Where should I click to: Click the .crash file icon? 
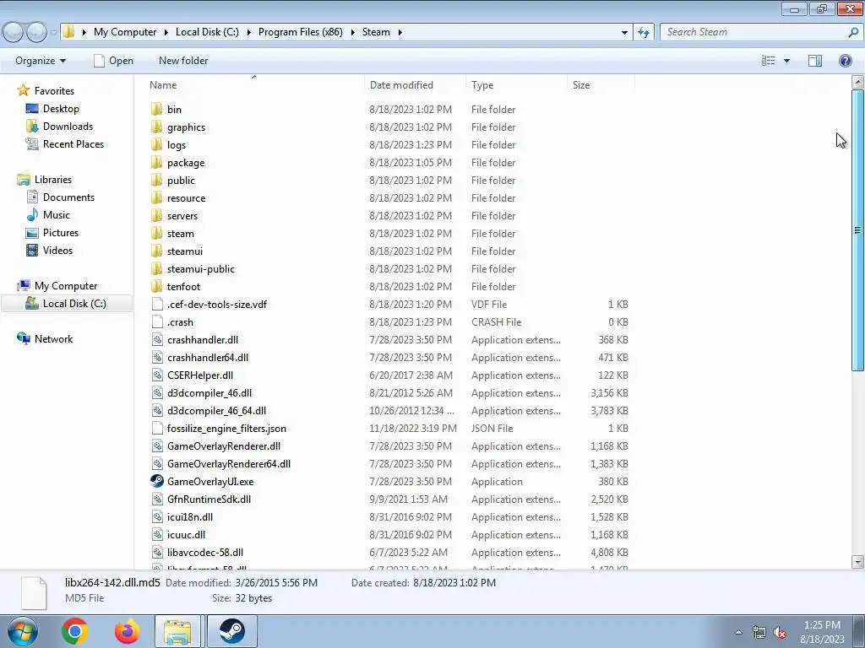coord(157,321)
